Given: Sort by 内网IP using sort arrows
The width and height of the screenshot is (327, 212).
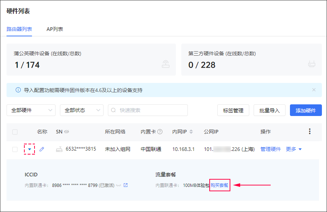Looking at the screenshot, I should tap(191, 132).
